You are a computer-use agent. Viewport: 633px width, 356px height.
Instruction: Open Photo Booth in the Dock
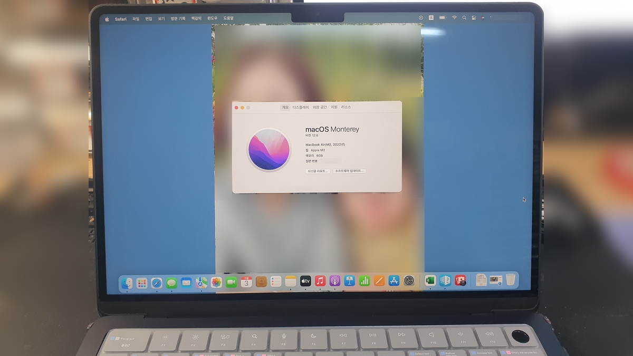point(461,281)
